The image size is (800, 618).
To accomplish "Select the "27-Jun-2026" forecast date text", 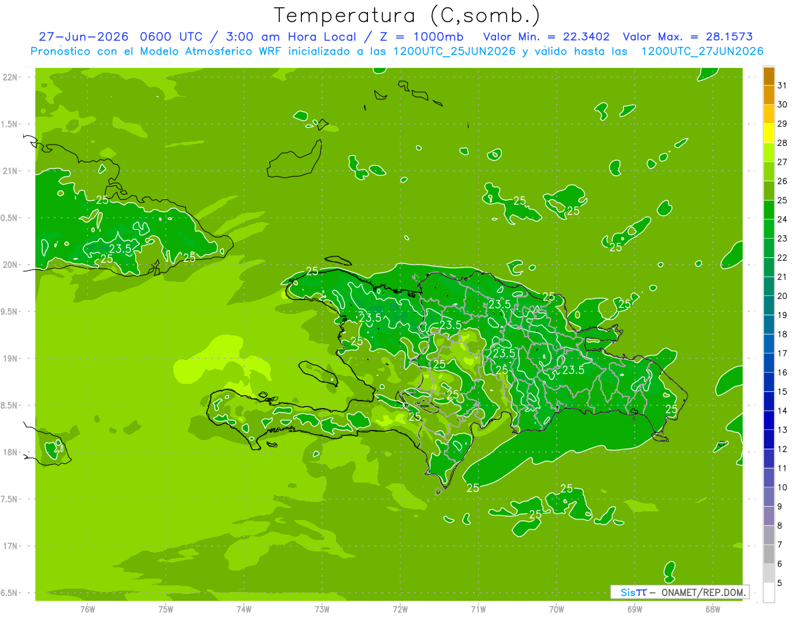I will coord(83,37).
